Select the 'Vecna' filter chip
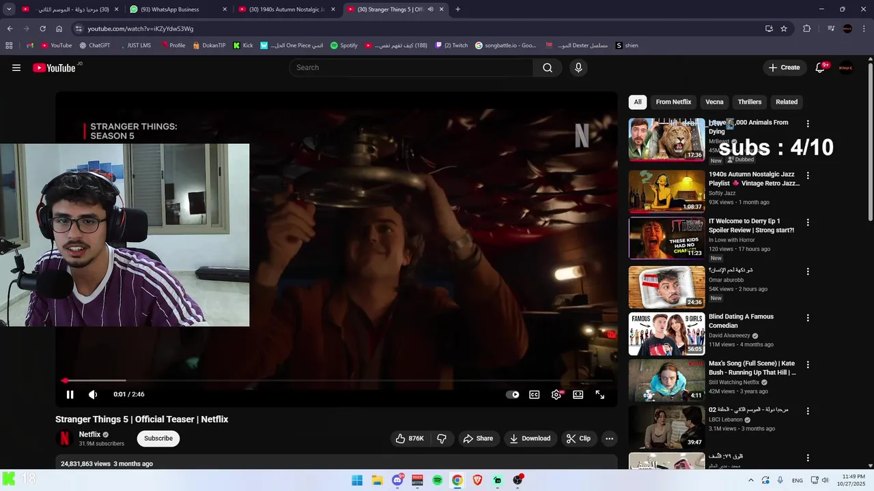This screenshot has height=491, width=874. [x=714, y=102]
